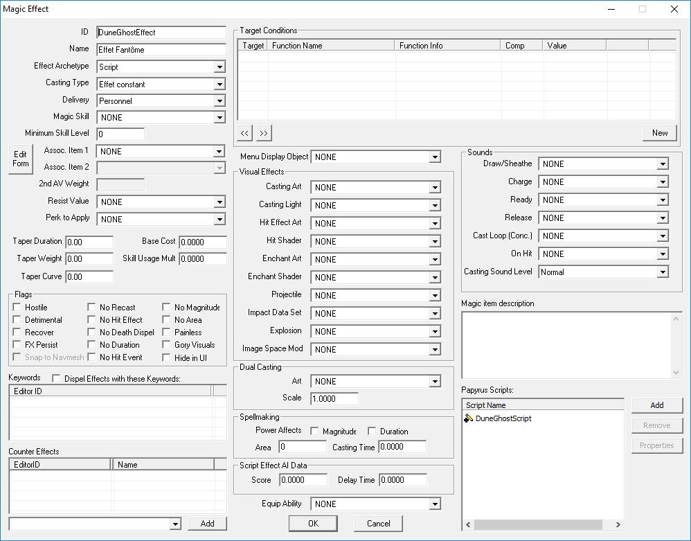691x541 pixels.
Task: Expand the Casting Type dropdown
Action: [x=219, y=85]
